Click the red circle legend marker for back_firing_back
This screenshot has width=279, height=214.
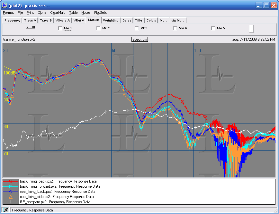[11, 181]
